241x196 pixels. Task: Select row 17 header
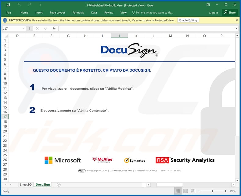[x=5, y=117]
